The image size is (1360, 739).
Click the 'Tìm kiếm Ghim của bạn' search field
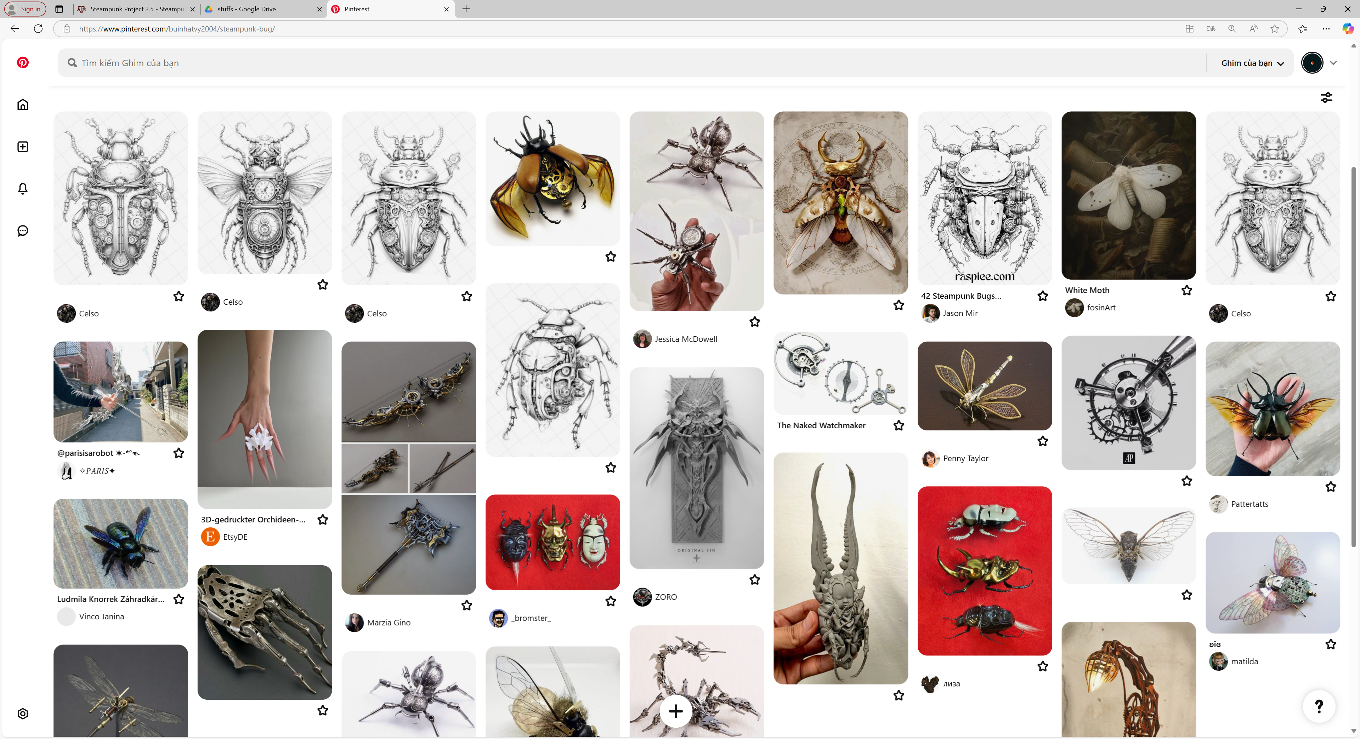pyautogui.click(x=632, y=63)
